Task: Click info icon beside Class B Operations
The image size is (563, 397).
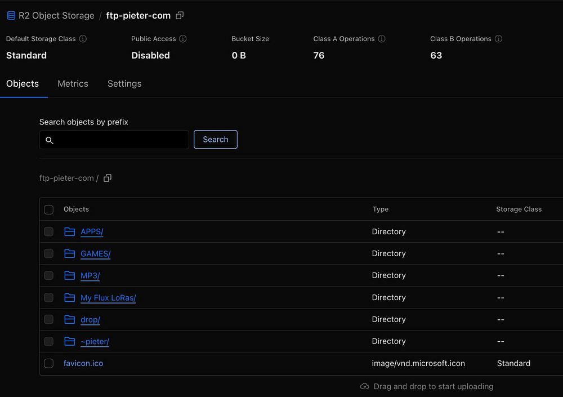Action: click(498, 39)
